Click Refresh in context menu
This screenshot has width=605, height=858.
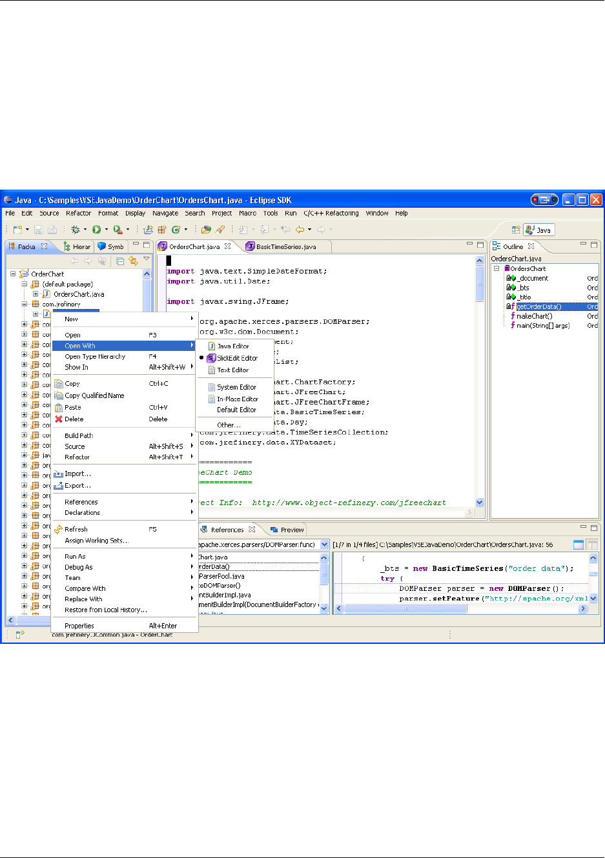123,529
